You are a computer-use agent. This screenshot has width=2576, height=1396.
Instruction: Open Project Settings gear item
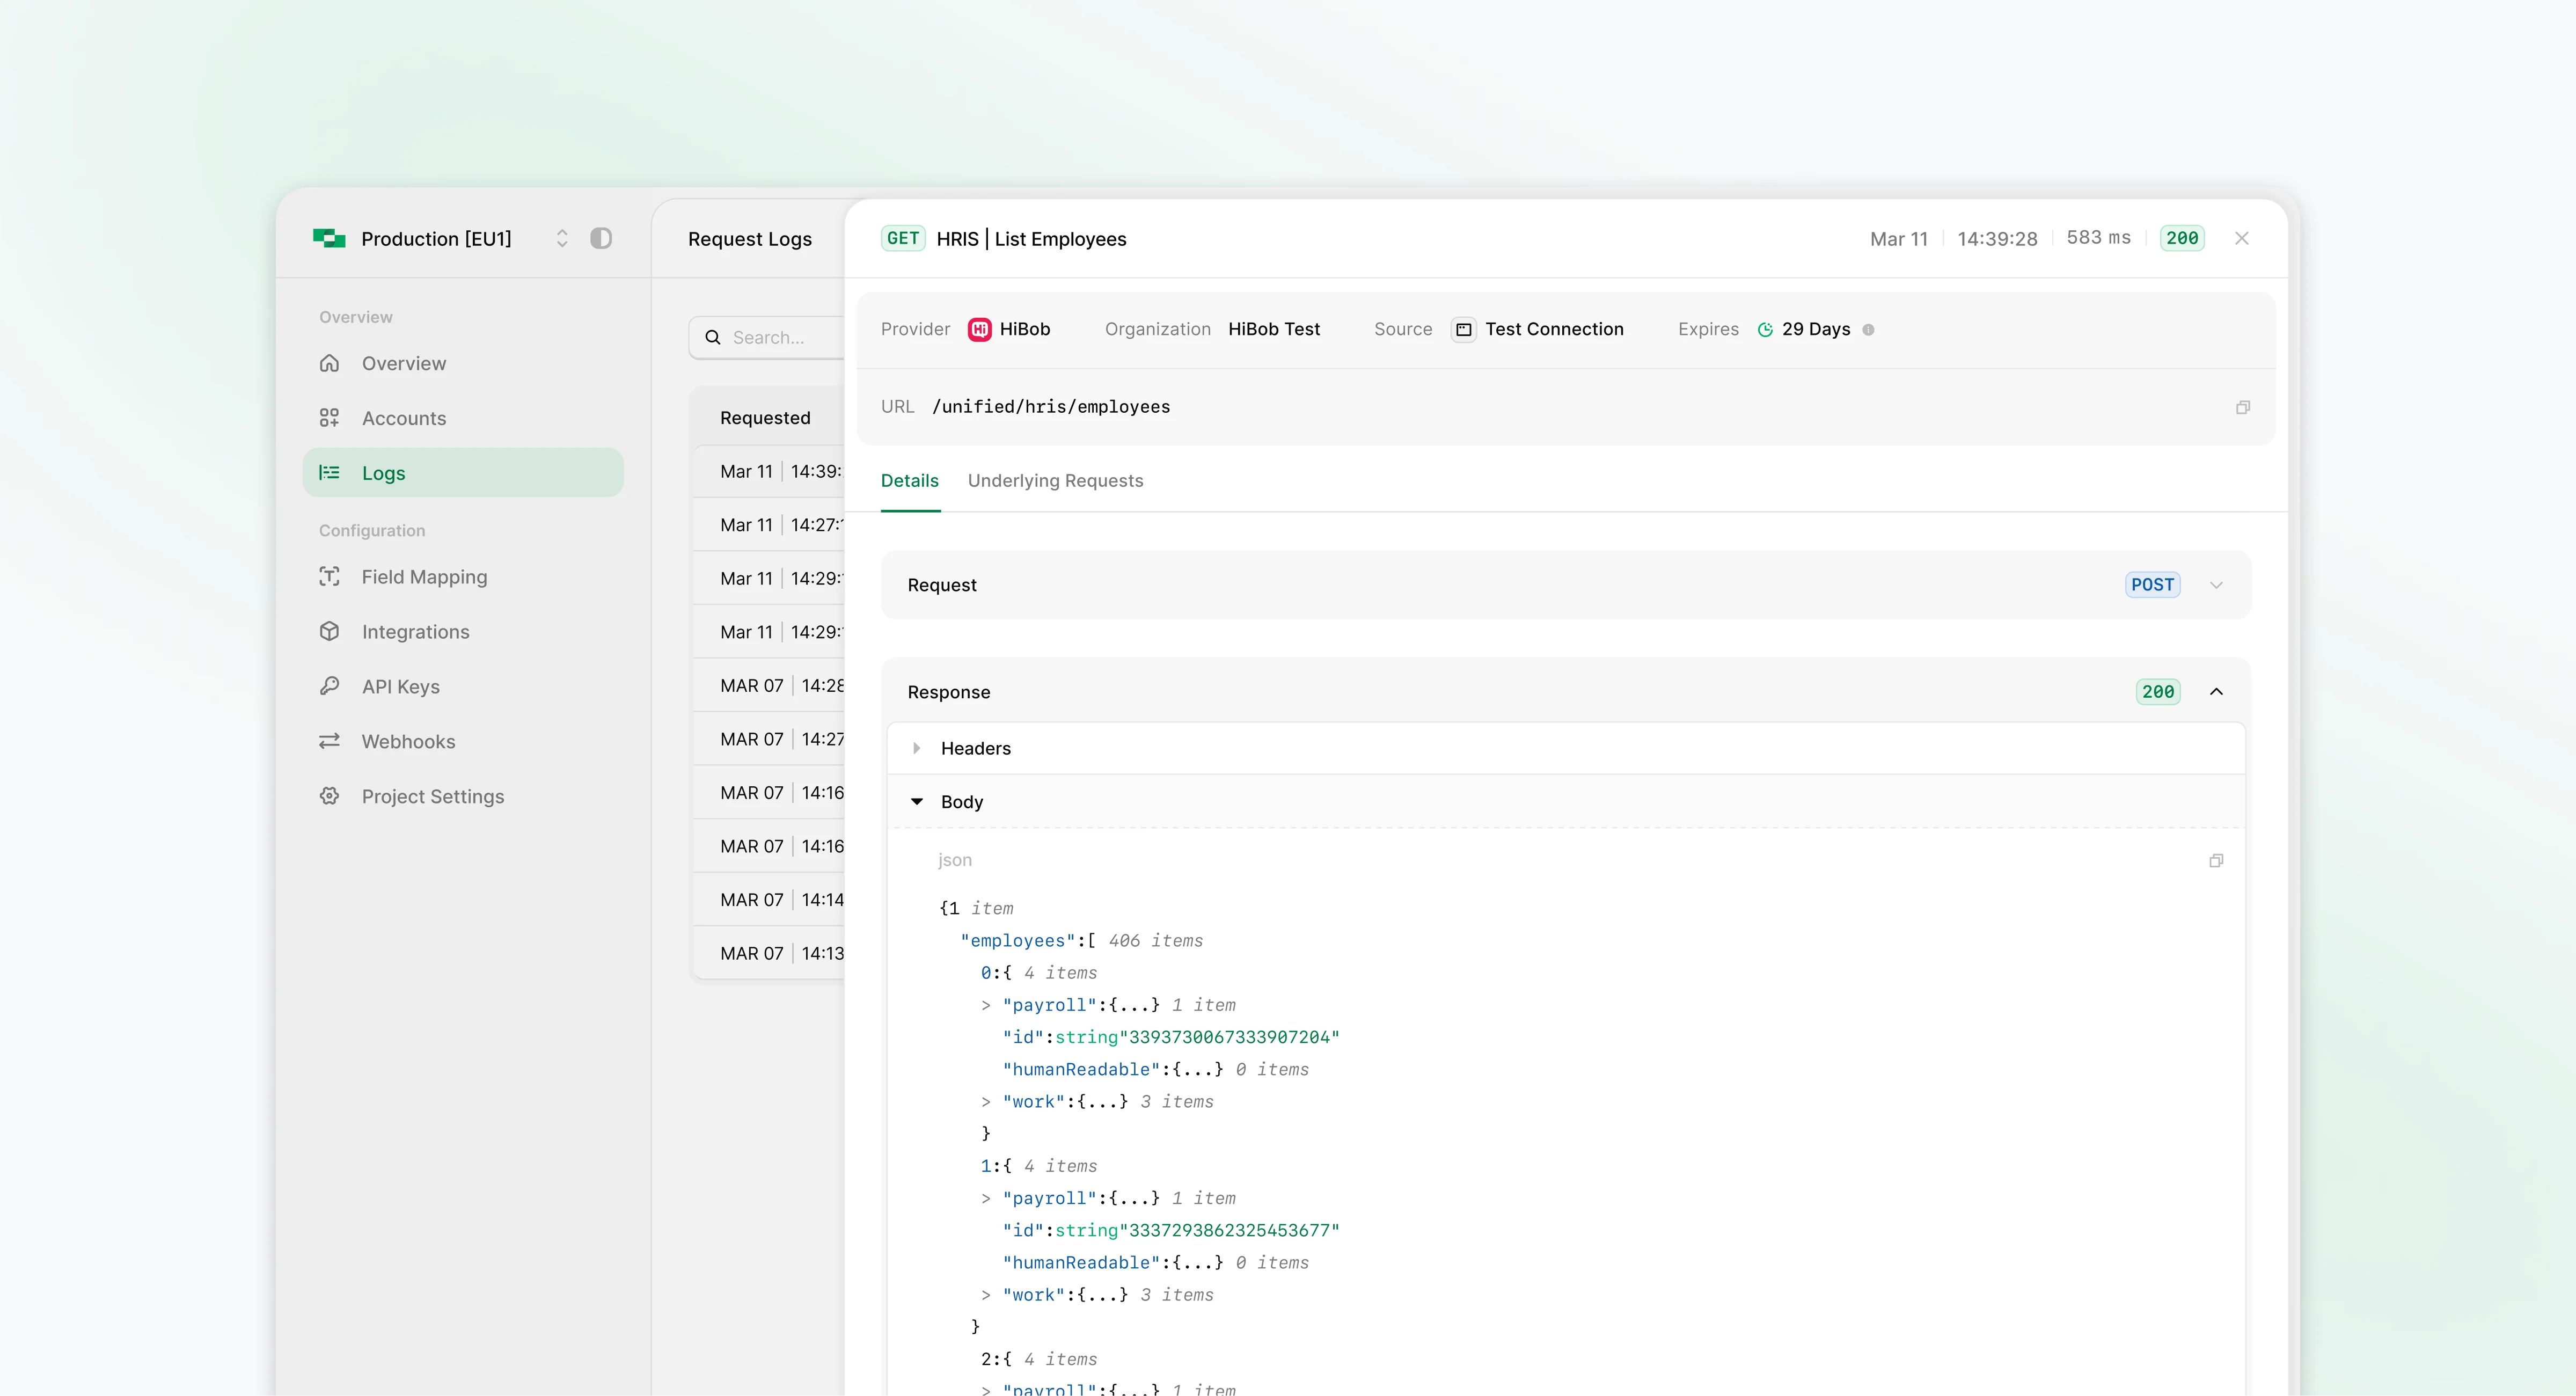point(432,797)
